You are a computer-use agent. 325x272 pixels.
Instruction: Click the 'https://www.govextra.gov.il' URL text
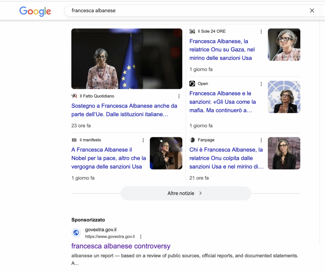click(110, 236)
